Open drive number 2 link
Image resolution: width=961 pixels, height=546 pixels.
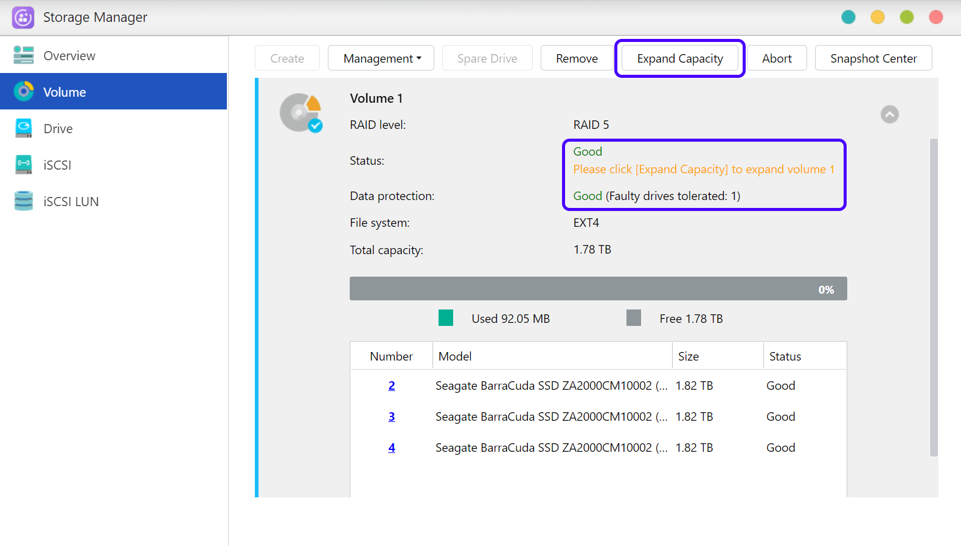click(x=392, y=385)
